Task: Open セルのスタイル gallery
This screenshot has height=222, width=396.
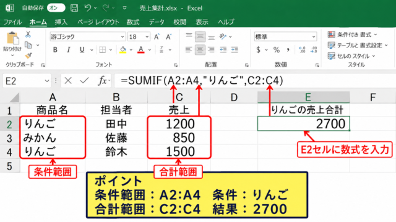Action: [x=351, y=56]
